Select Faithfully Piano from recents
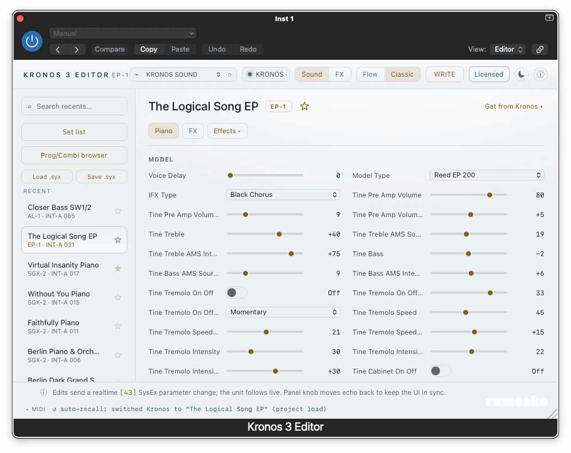571x453 pixels. [x=74, y=326]
